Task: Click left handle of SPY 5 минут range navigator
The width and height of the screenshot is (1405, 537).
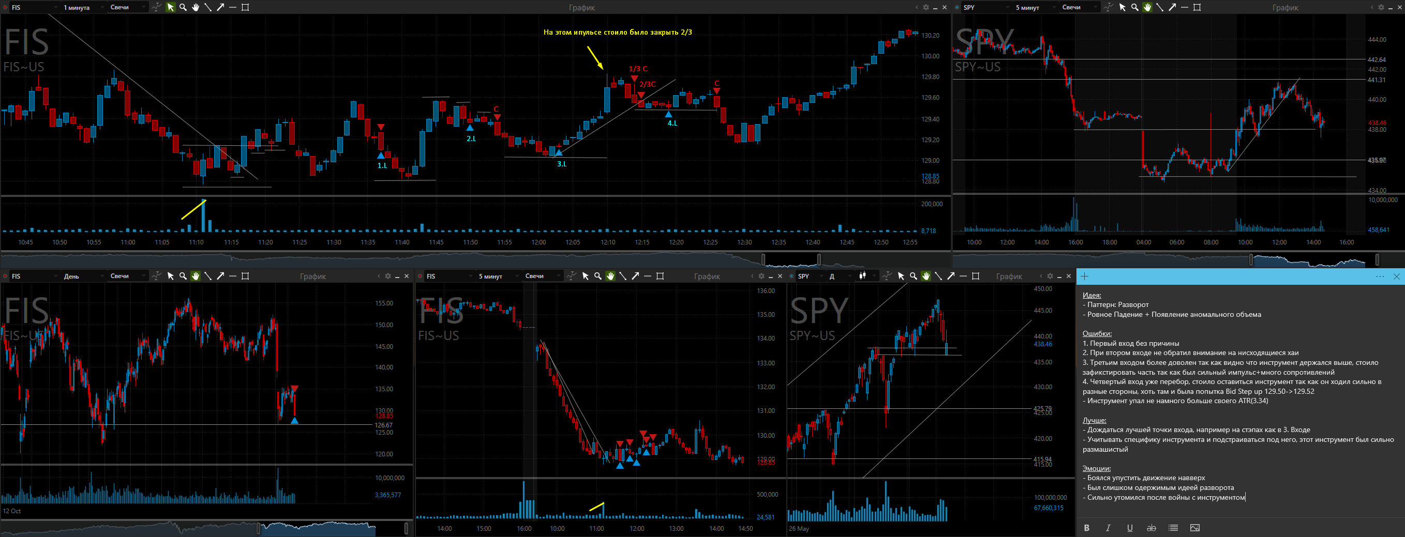Action: coord(1251,259)
